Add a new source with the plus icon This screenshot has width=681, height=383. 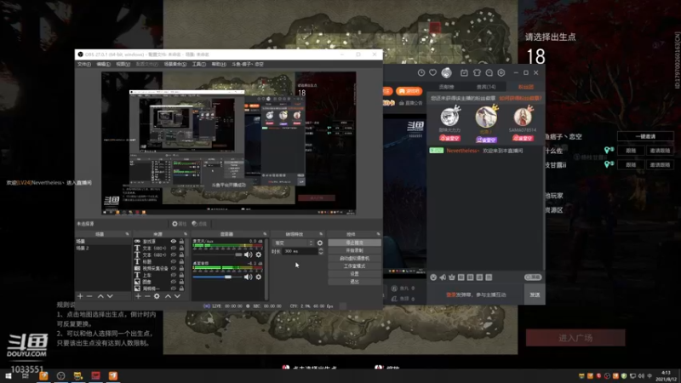(x=138, y=296)
